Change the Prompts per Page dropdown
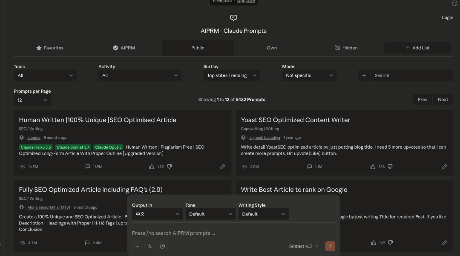This screenshot has height=256, width=460. (32, 100)
